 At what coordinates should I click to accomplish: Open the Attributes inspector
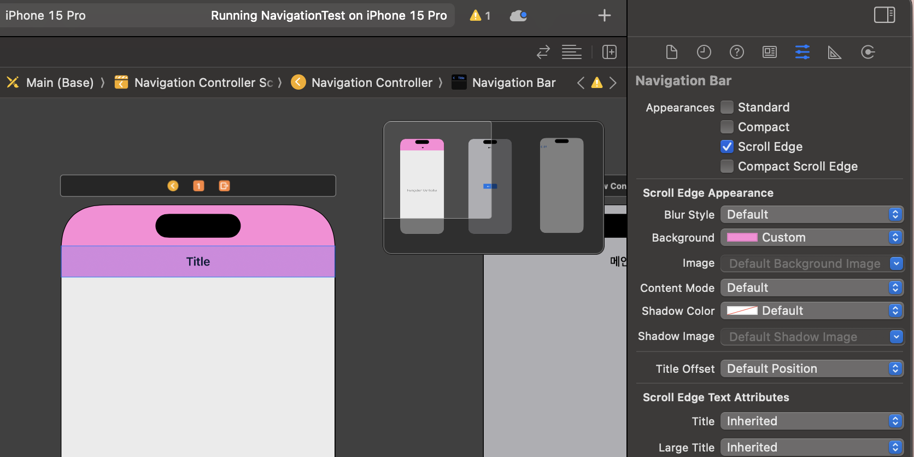click(802, 52)
